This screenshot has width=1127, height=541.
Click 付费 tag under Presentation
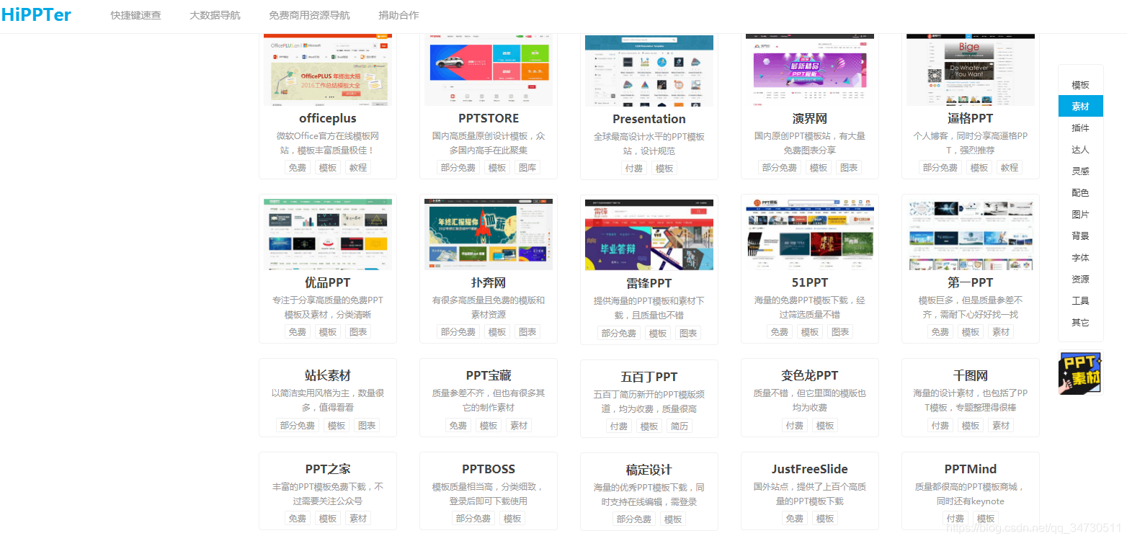634,168
